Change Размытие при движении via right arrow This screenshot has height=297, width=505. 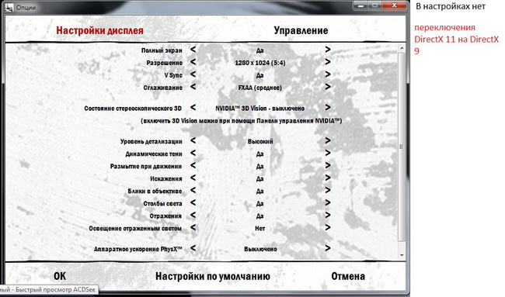coord(328,165)
